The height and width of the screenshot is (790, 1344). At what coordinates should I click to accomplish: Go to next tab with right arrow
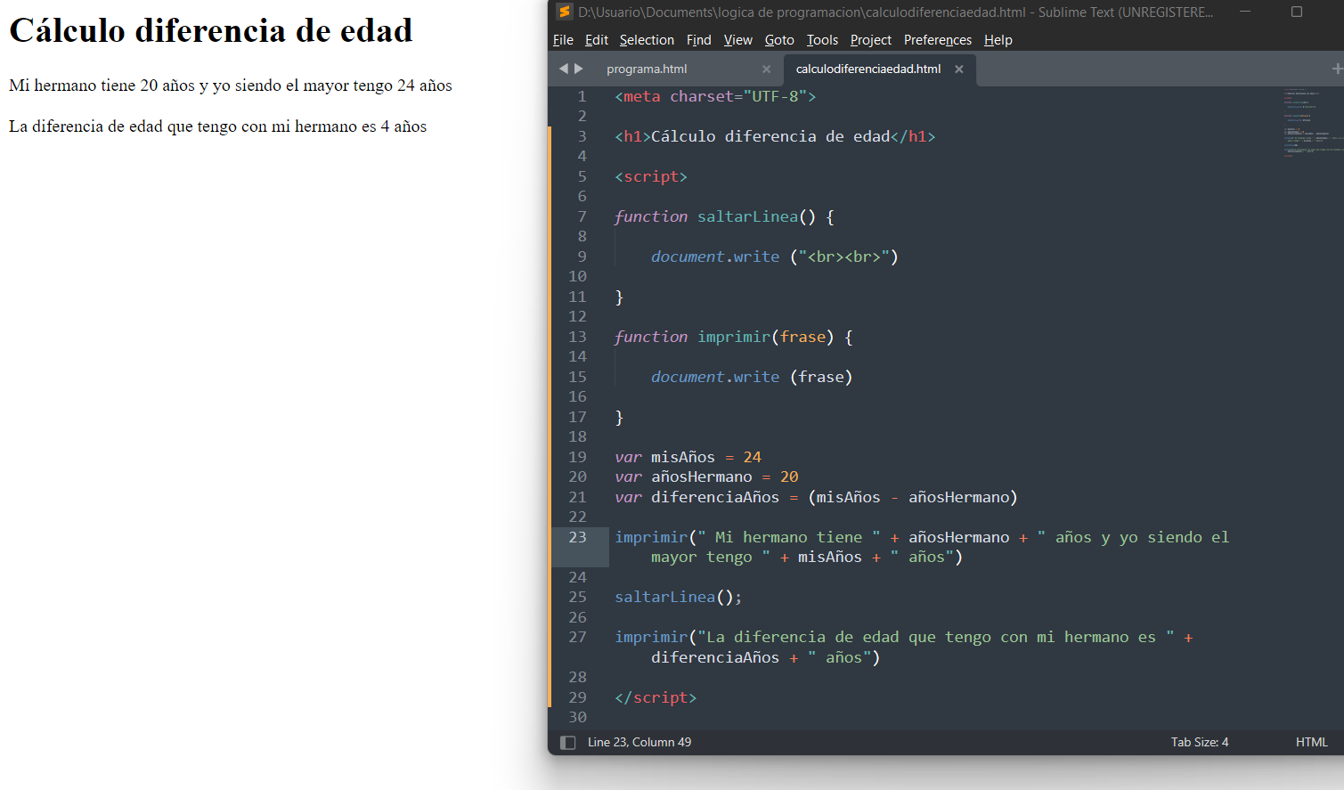coord(579,69)
